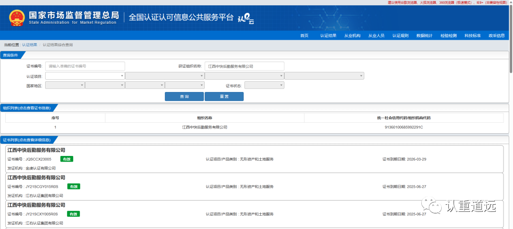Image resolution: width=513 pixels, height=229 pixels.
Task: Select the 从业人员 navigation item
Action: click(x=376, y=36)
